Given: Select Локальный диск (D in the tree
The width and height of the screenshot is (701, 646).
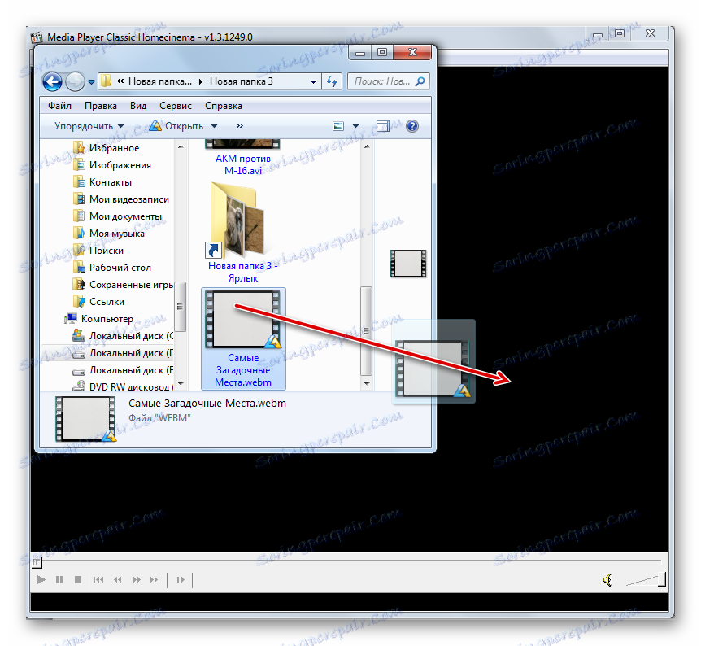Looking at the screenshot, I should [x=124, y=353].
